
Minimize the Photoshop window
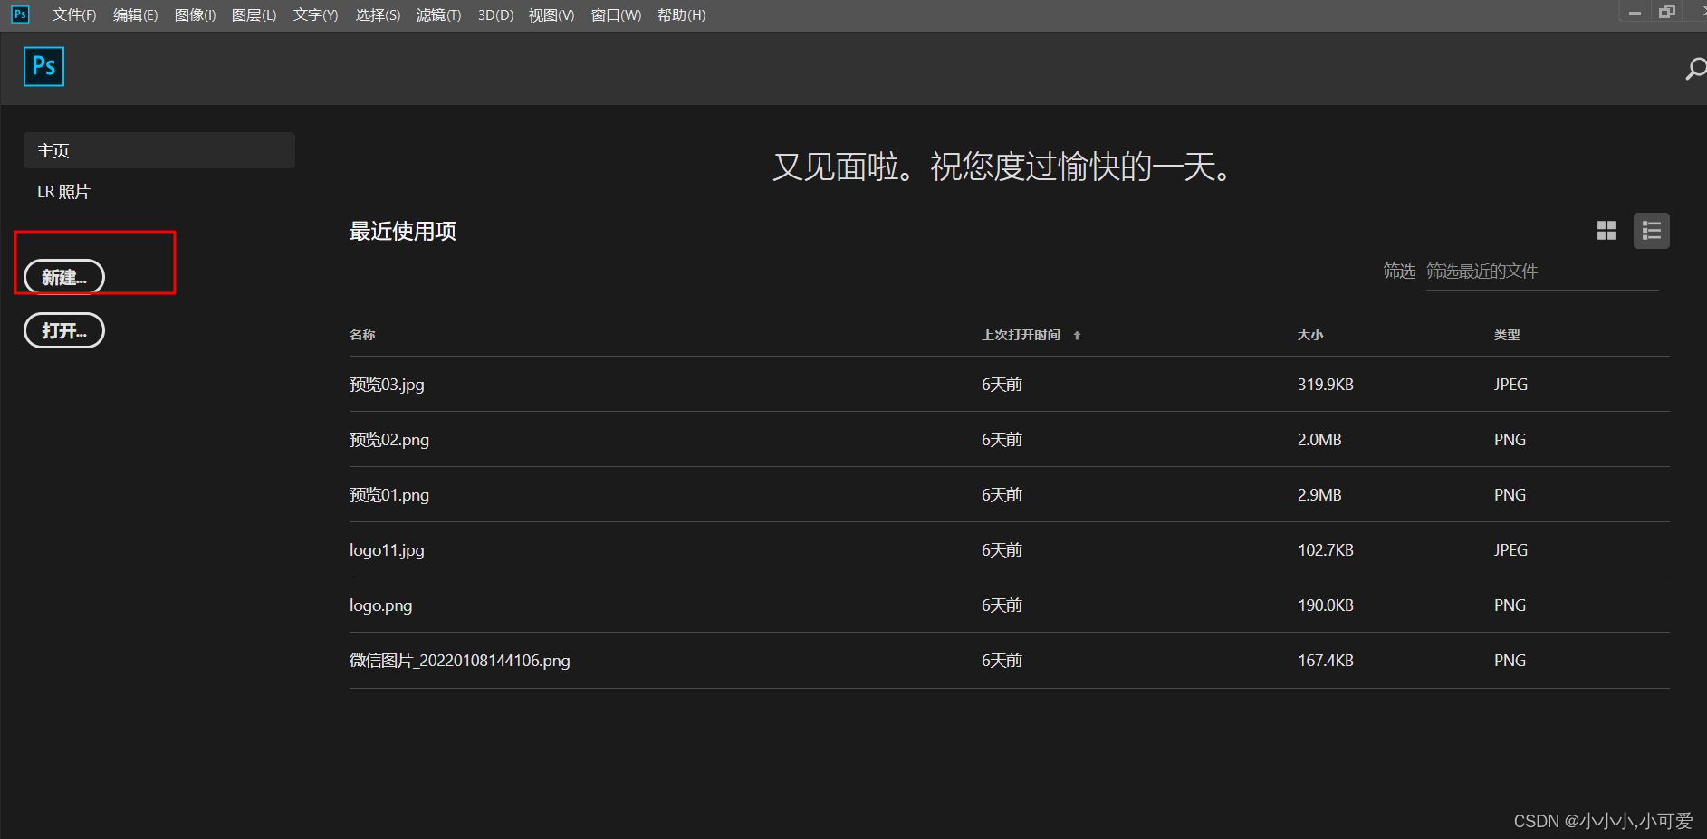(x=1635, y=14)
